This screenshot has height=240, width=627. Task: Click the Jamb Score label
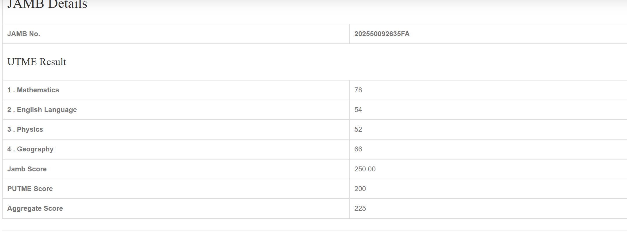[27, 169]
